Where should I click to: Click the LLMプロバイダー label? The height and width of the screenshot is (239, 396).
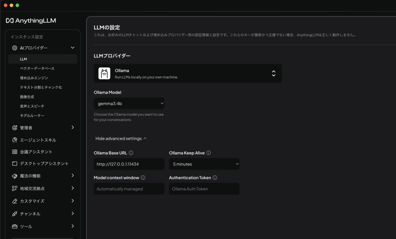[112, 56]
